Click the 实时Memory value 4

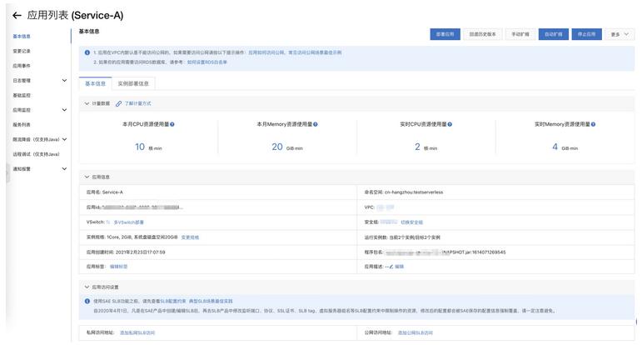(x=555, y=147)
